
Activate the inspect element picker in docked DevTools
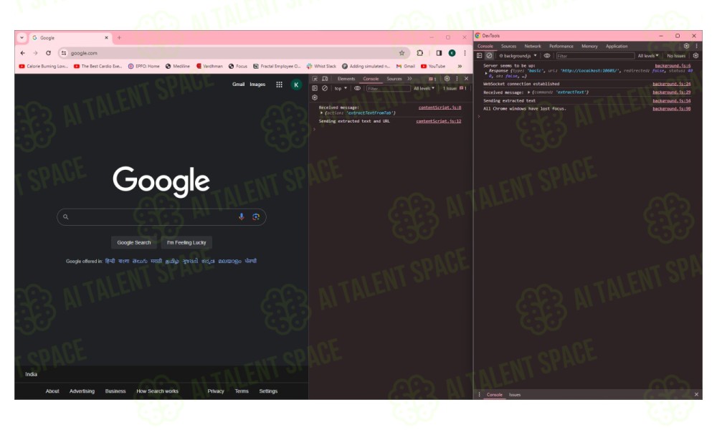(x=315, y=79)
